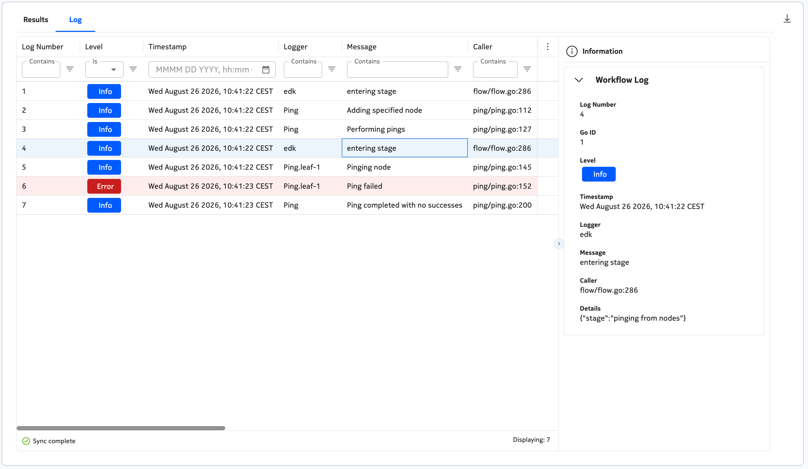This screenshot has height=469, width=808.
Task: Download the log using the download icon
Action: coord(787,19)
